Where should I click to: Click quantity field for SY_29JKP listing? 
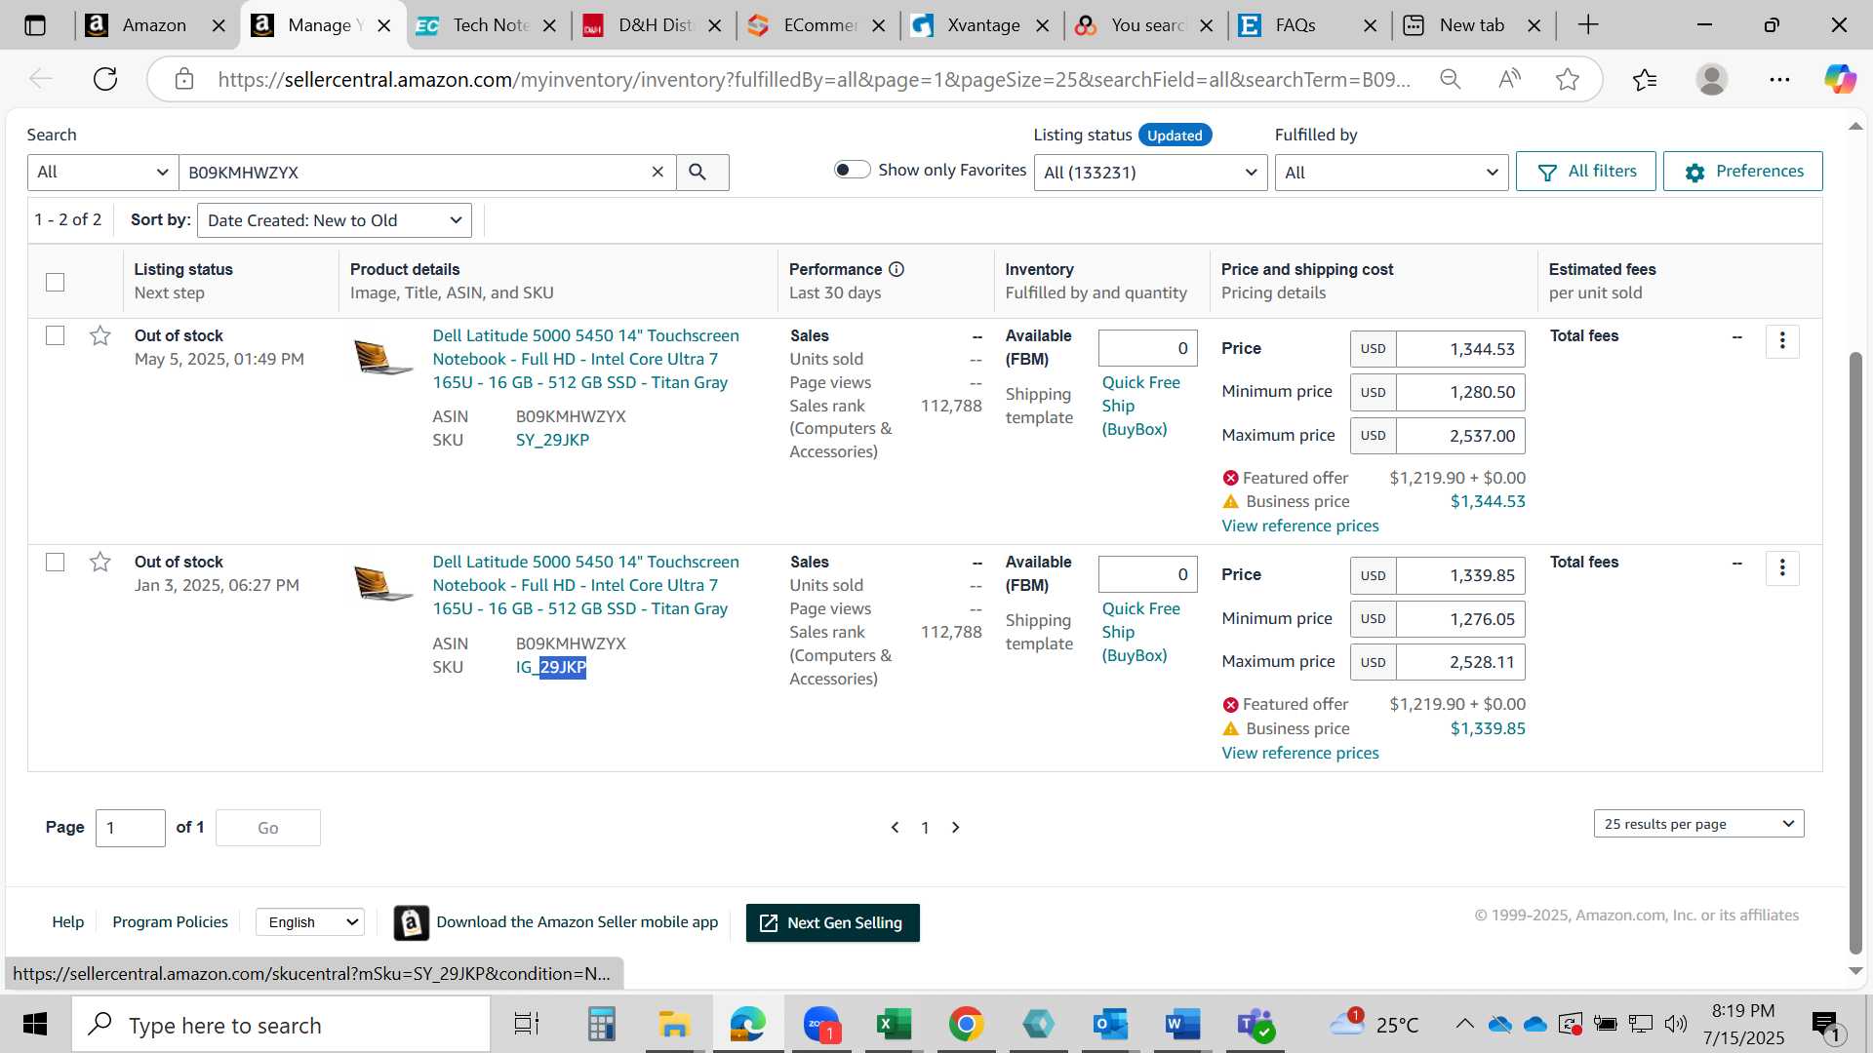[x=1147, y=348]
